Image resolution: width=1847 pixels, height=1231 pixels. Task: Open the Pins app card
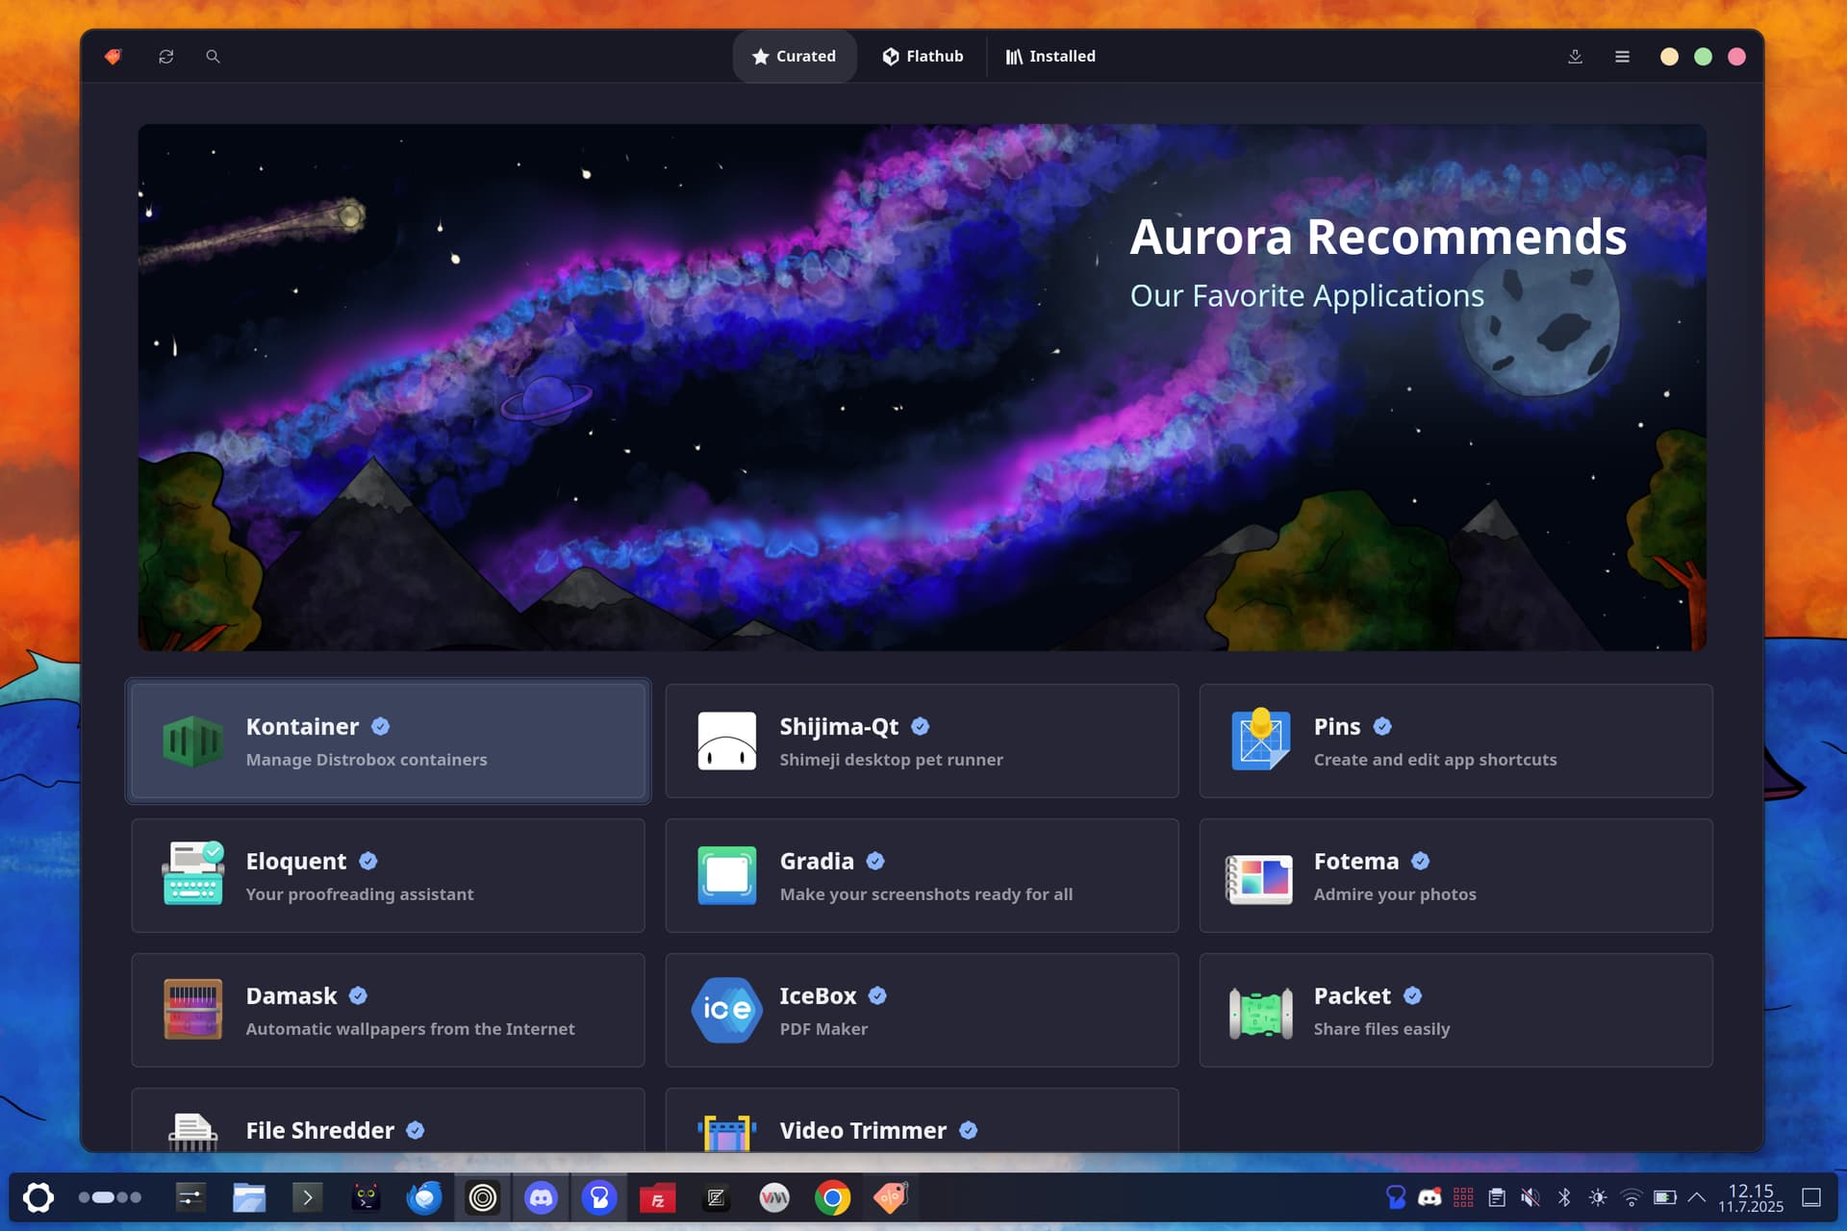1455,741
